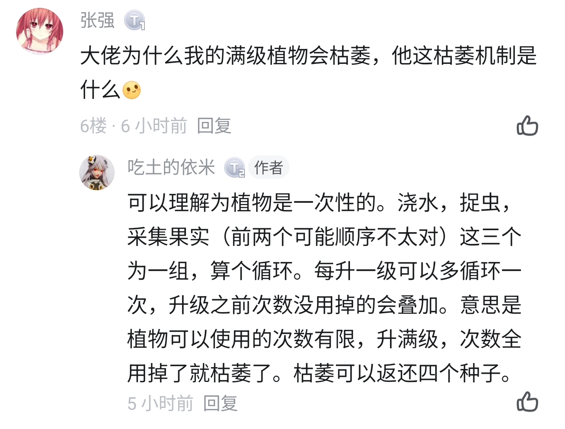Image resolution: width=565 pixels, height=429 pixels.
Task: Click the smiley emoji in 张强's comment
Action: tap(131, 90)
